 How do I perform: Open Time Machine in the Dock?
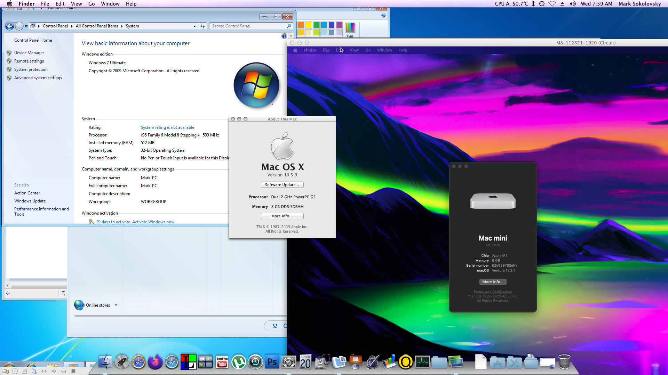coord(255,362)
